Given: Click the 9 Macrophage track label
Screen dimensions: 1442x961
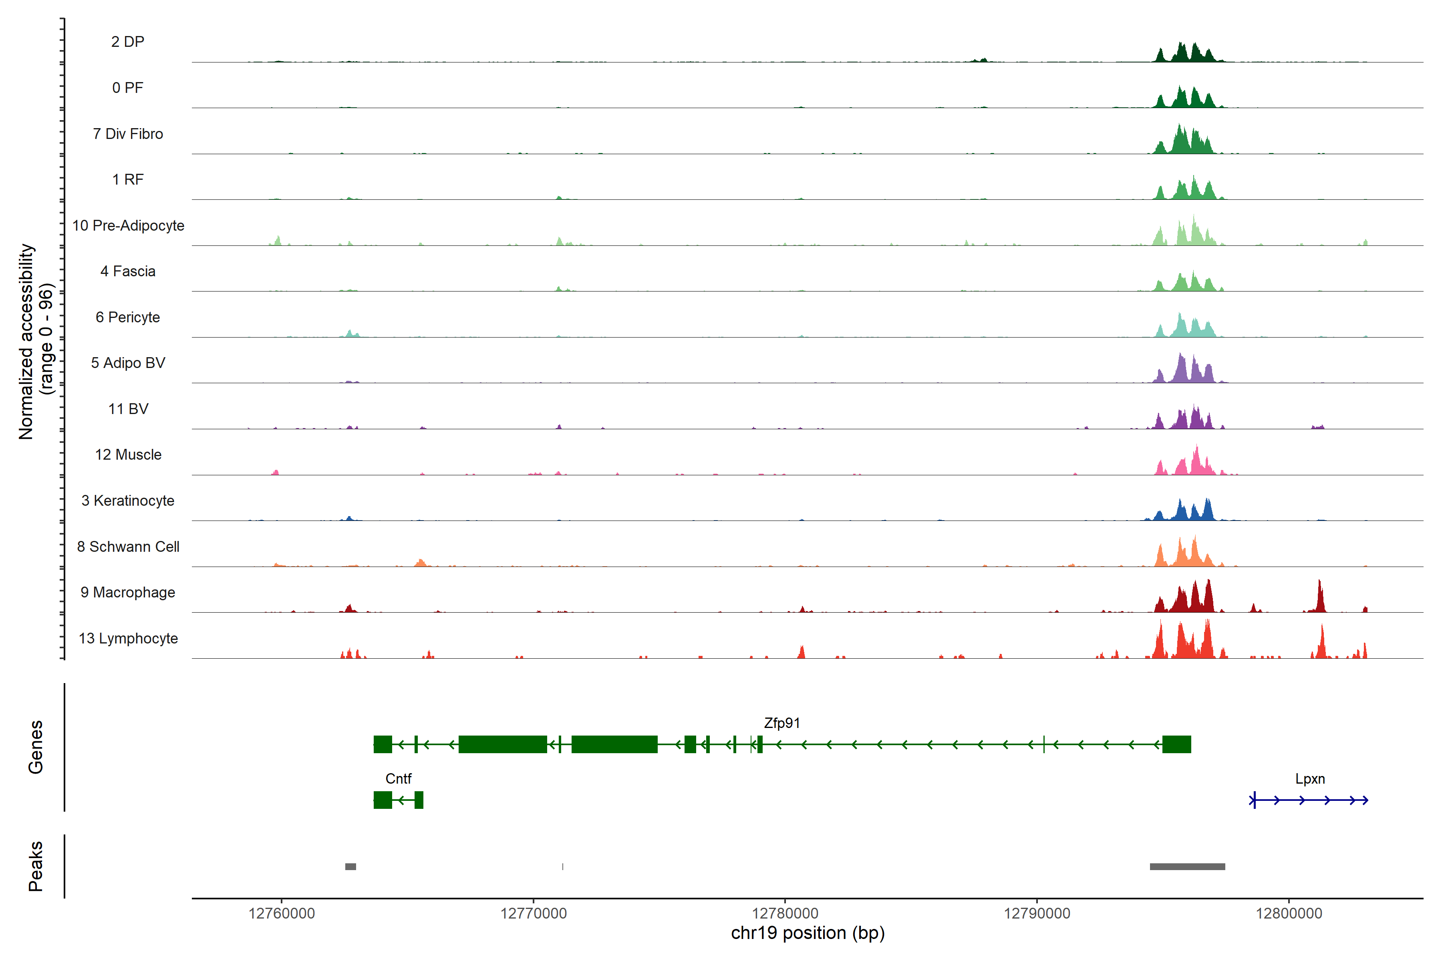Looking at the screenshot, I should pos(127,592).
